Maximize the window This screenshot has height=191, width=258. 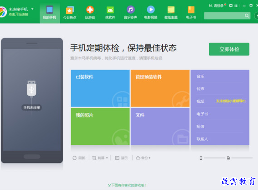251,5
